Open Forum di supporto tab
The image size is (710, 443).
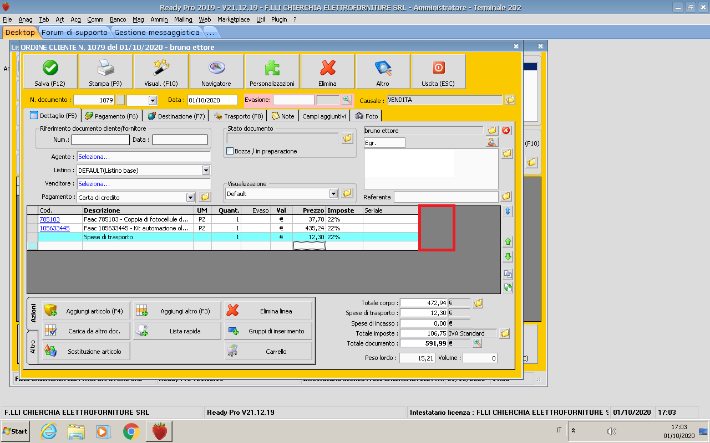coord(74,32)
